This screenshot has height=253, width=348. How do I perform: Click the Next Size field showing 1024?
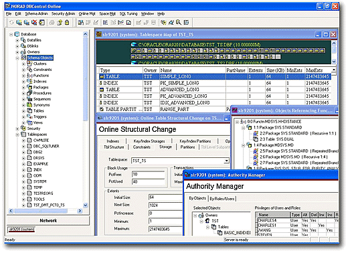click(165, 205)
